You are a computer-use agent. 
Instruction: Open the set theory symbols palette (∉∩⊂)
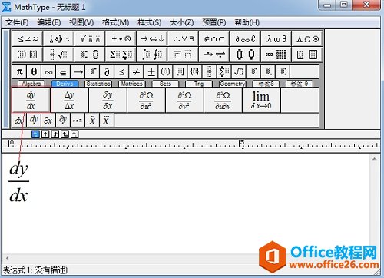click(214, 38)
